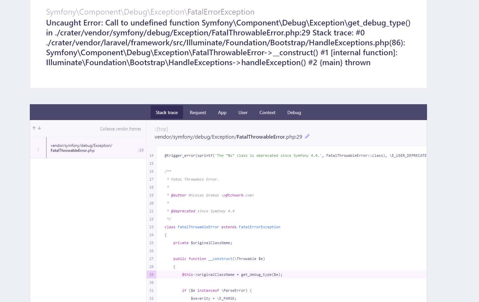Click the p@tchwork.com author email in code
This screenshot has height=302, width=479.
(x=239, y=195)
